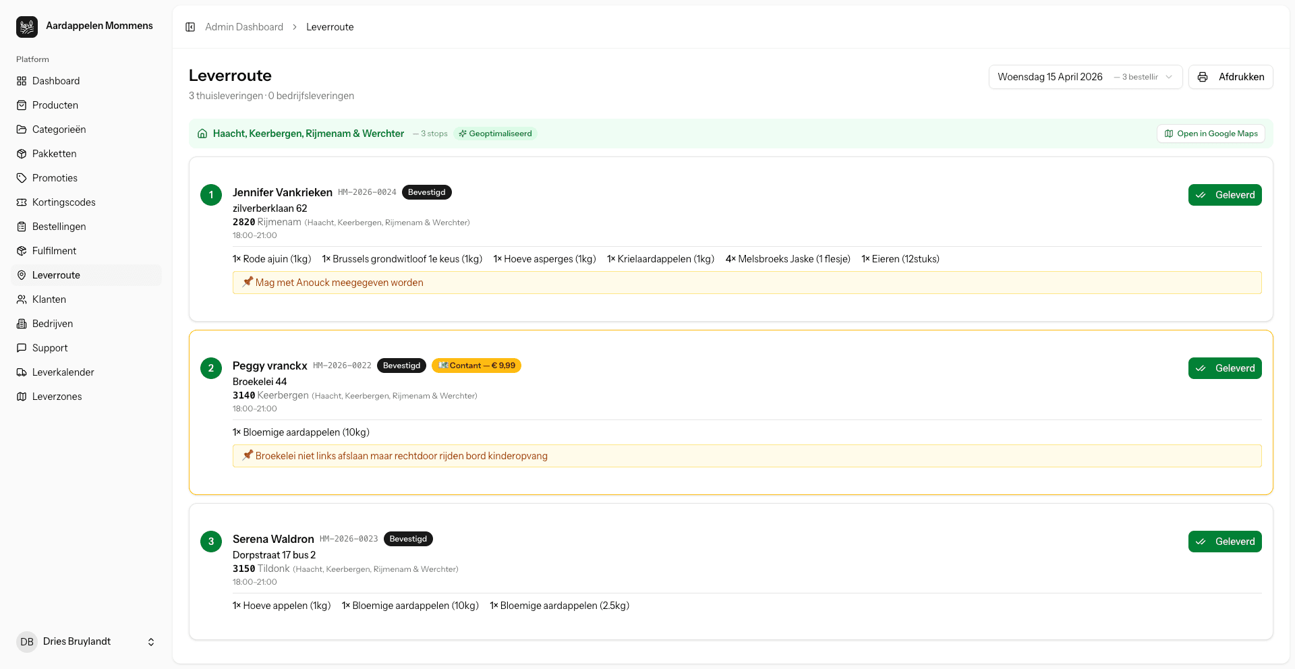
Task: Click item 4× Melsbroeks Jaske (1 flesje)
Action: pos(788,259)
